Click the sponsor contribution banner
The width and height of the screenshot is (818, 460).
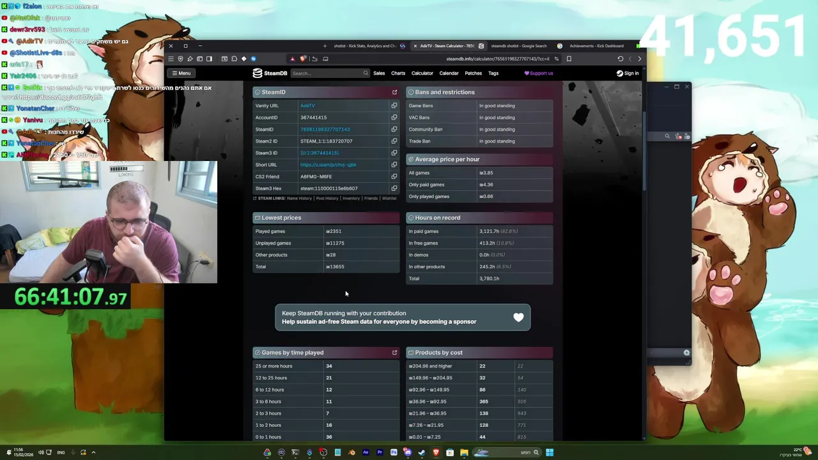[403, 318]
